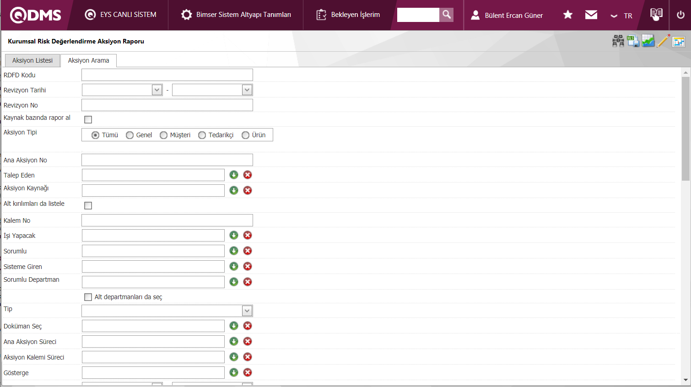Open the Tip dropdown list
Viewport: 691px width, 387px height.
247,311
